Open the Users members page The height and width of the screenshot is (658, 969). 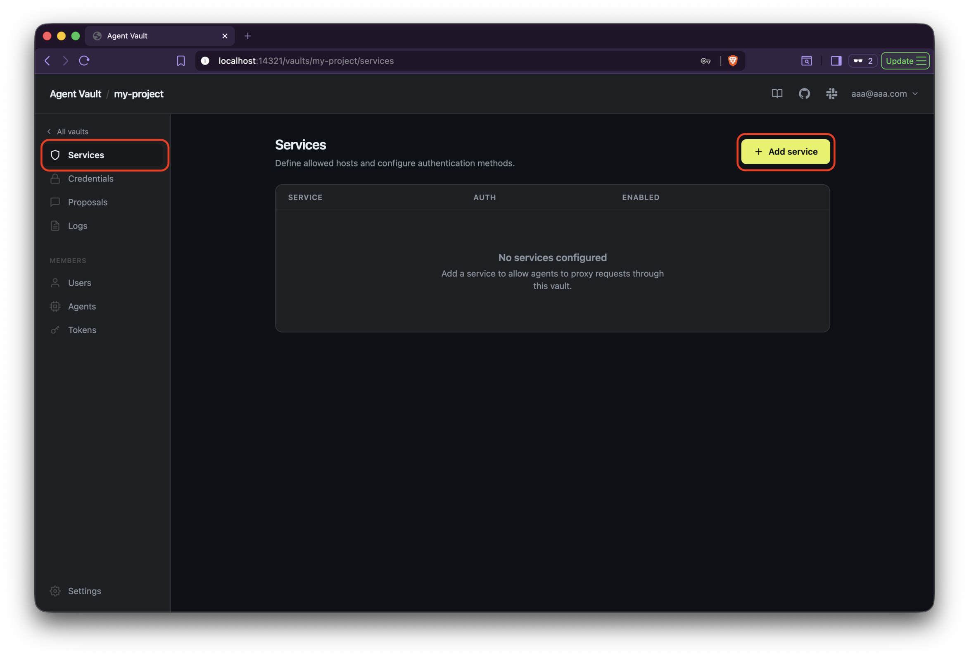point(79,283)
